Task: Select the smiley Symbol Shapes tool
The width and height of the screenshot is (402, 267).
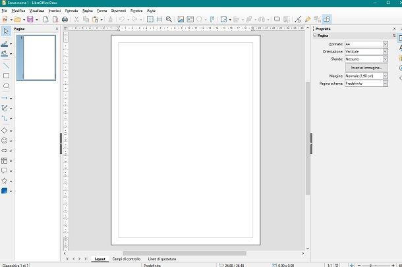Action: point(5,140)
